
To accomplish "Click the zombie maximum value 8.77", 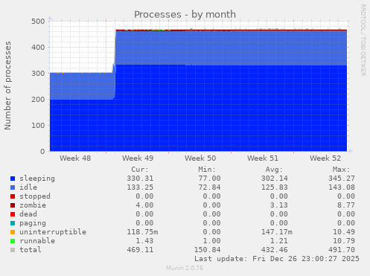I will [346, 205].
